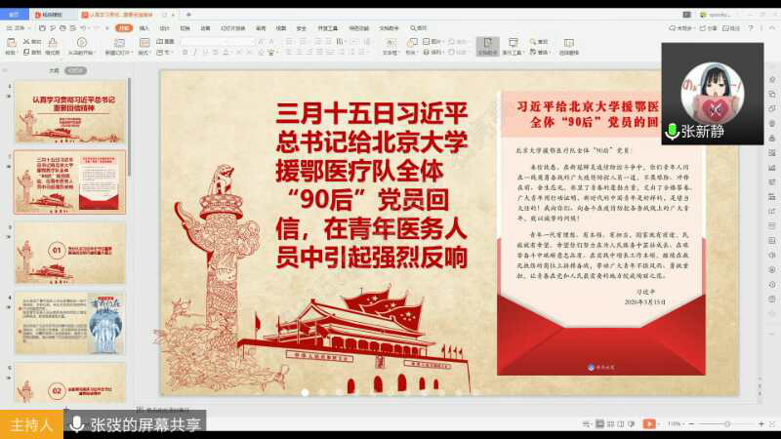Click the orange slideshow play button in status bar
Viewport: 781px width, 439px height.
(x=649, y=423)
